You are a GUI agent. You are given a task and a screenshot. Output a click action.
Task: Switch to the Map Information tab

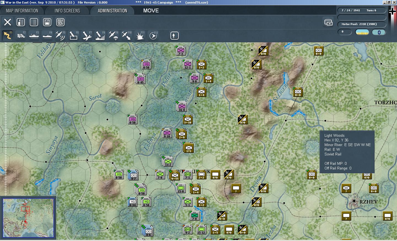[22, 11]
